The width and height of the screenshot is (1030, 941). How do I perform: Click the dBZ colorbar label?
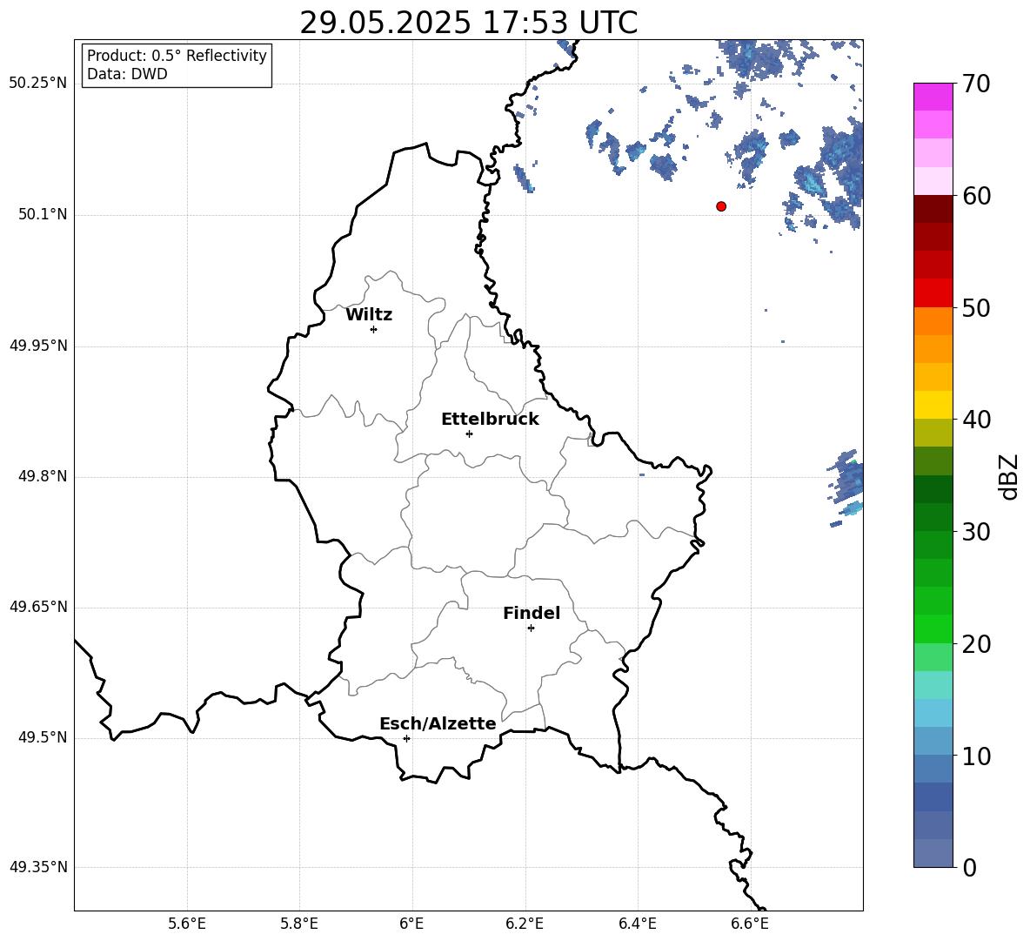(x=1008, y=476)
